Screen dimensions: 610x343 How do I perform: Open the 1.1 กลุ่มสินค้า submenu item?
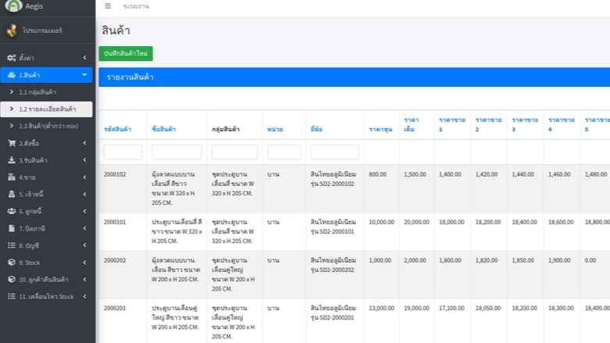[47, 92]
